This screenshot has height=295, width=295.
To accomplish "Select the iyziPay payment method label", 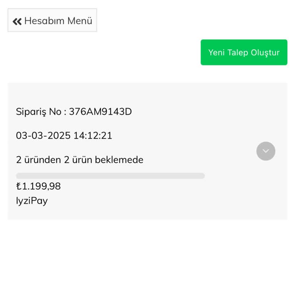I will click(32, 201).
